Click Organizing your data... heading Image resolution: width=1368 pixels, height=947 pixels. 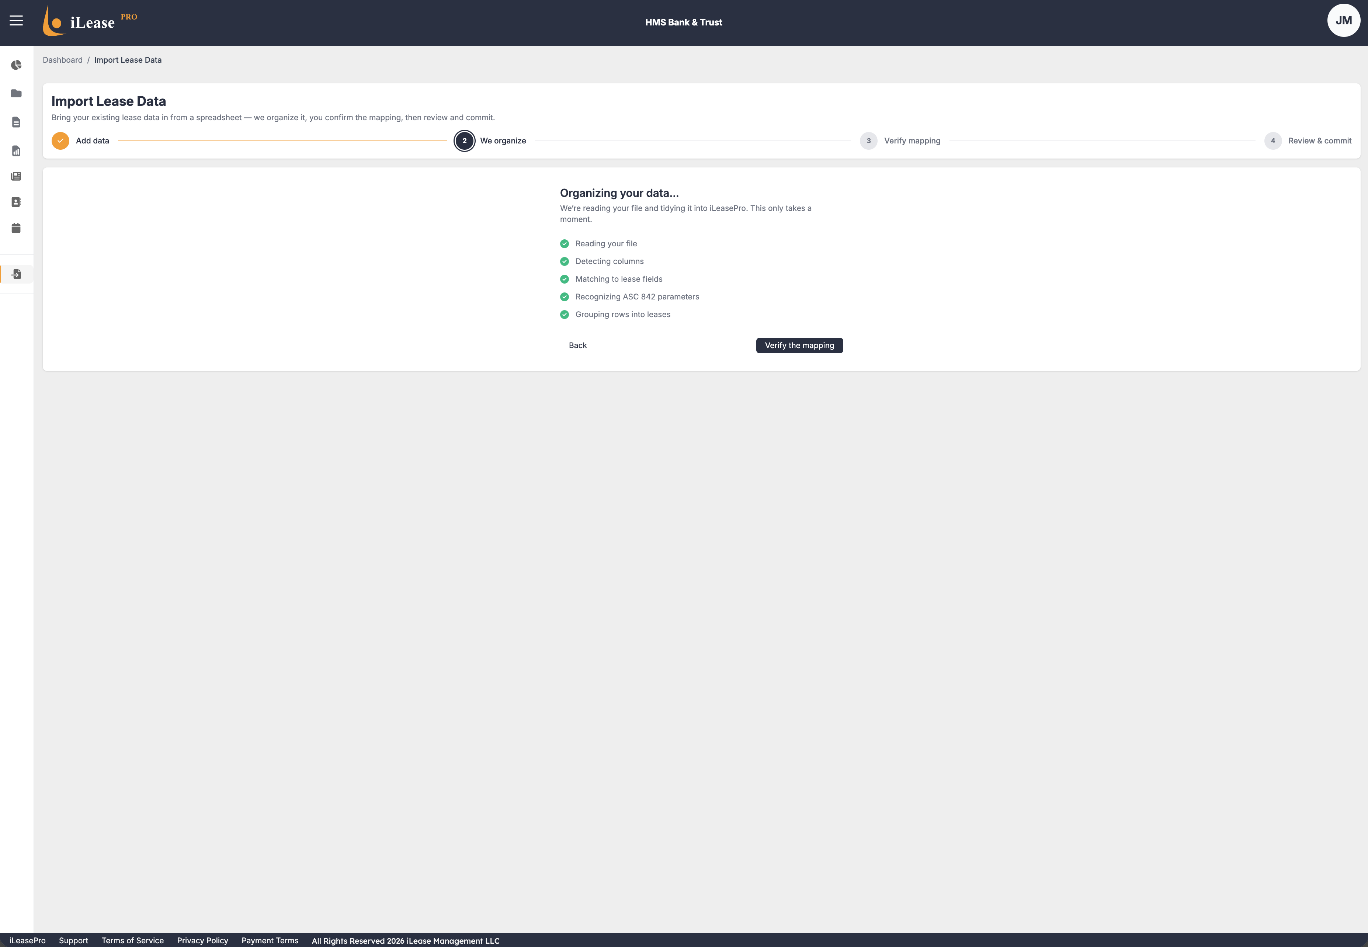[x=619, y=193]
